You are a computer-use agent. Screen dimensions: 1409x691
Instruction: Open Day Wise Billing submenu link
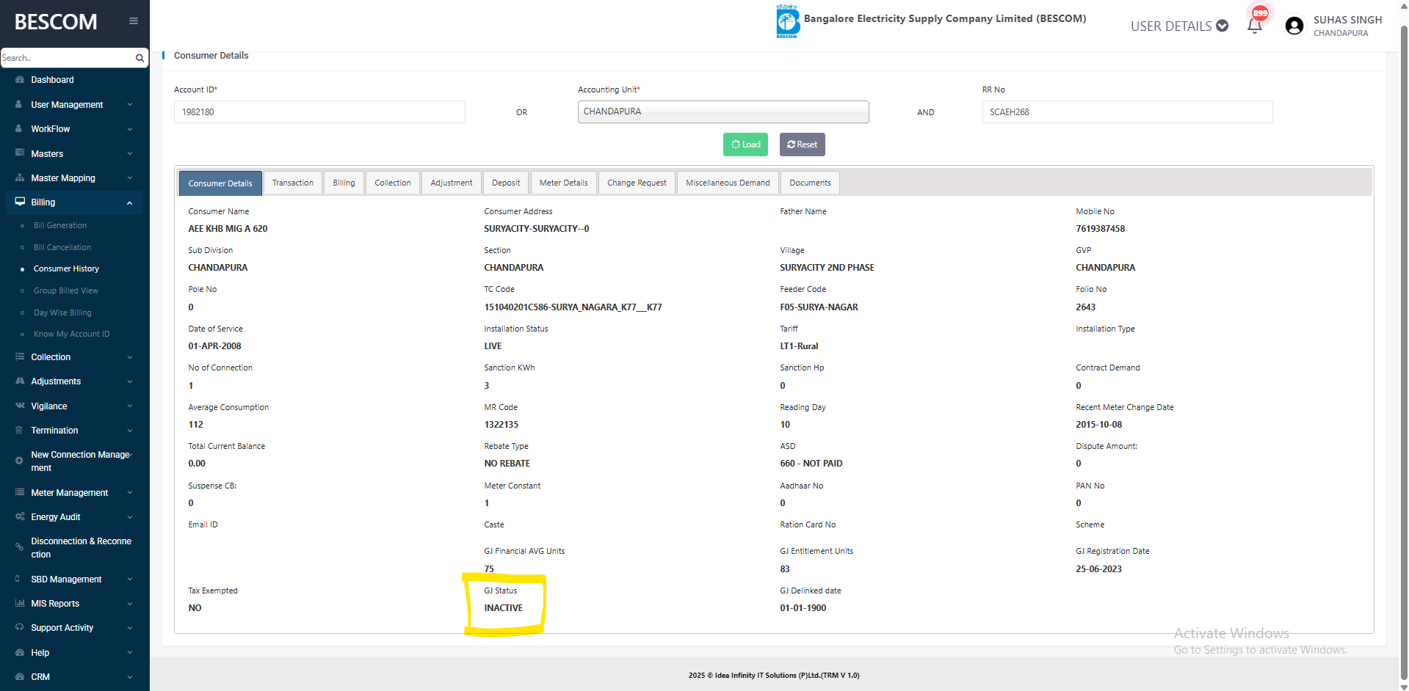coord(62,312)
